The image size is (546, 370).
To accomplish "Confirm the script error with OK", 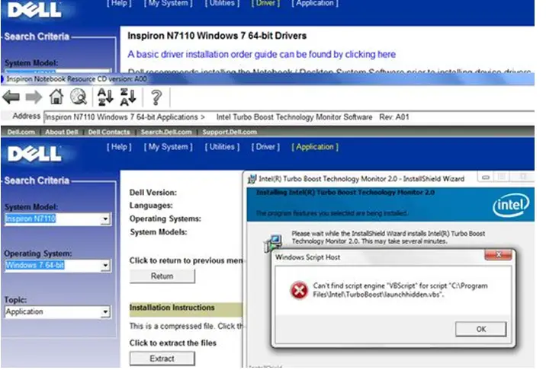I will 481,330.
